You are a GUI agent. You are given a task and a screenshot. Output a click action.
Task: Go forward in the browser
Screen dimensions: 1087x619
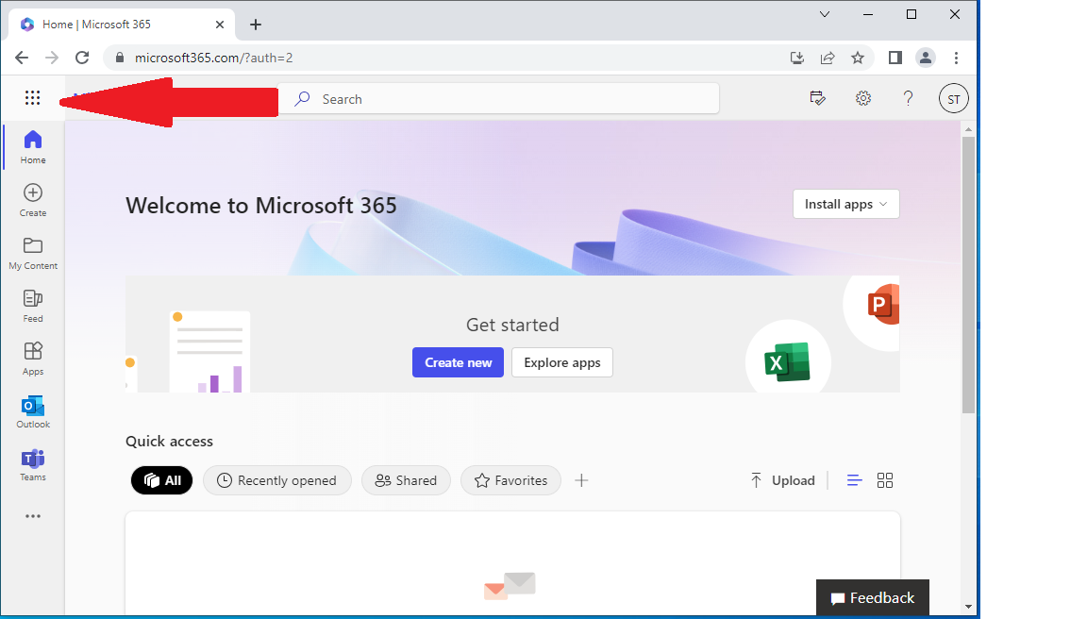(x=52, y=58)
